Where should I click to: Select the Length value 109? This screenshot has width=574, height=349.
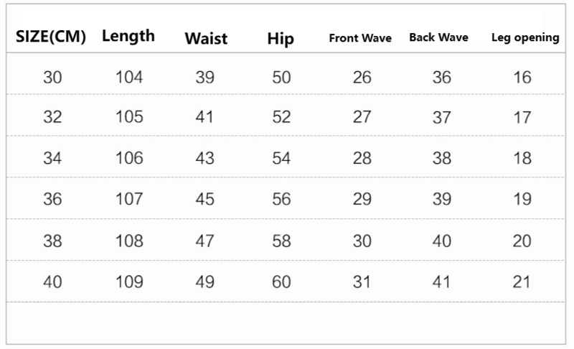click(129, 281)
